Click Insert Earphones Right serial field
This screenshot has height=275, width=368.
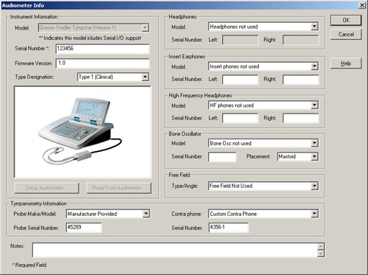(301, 80)
